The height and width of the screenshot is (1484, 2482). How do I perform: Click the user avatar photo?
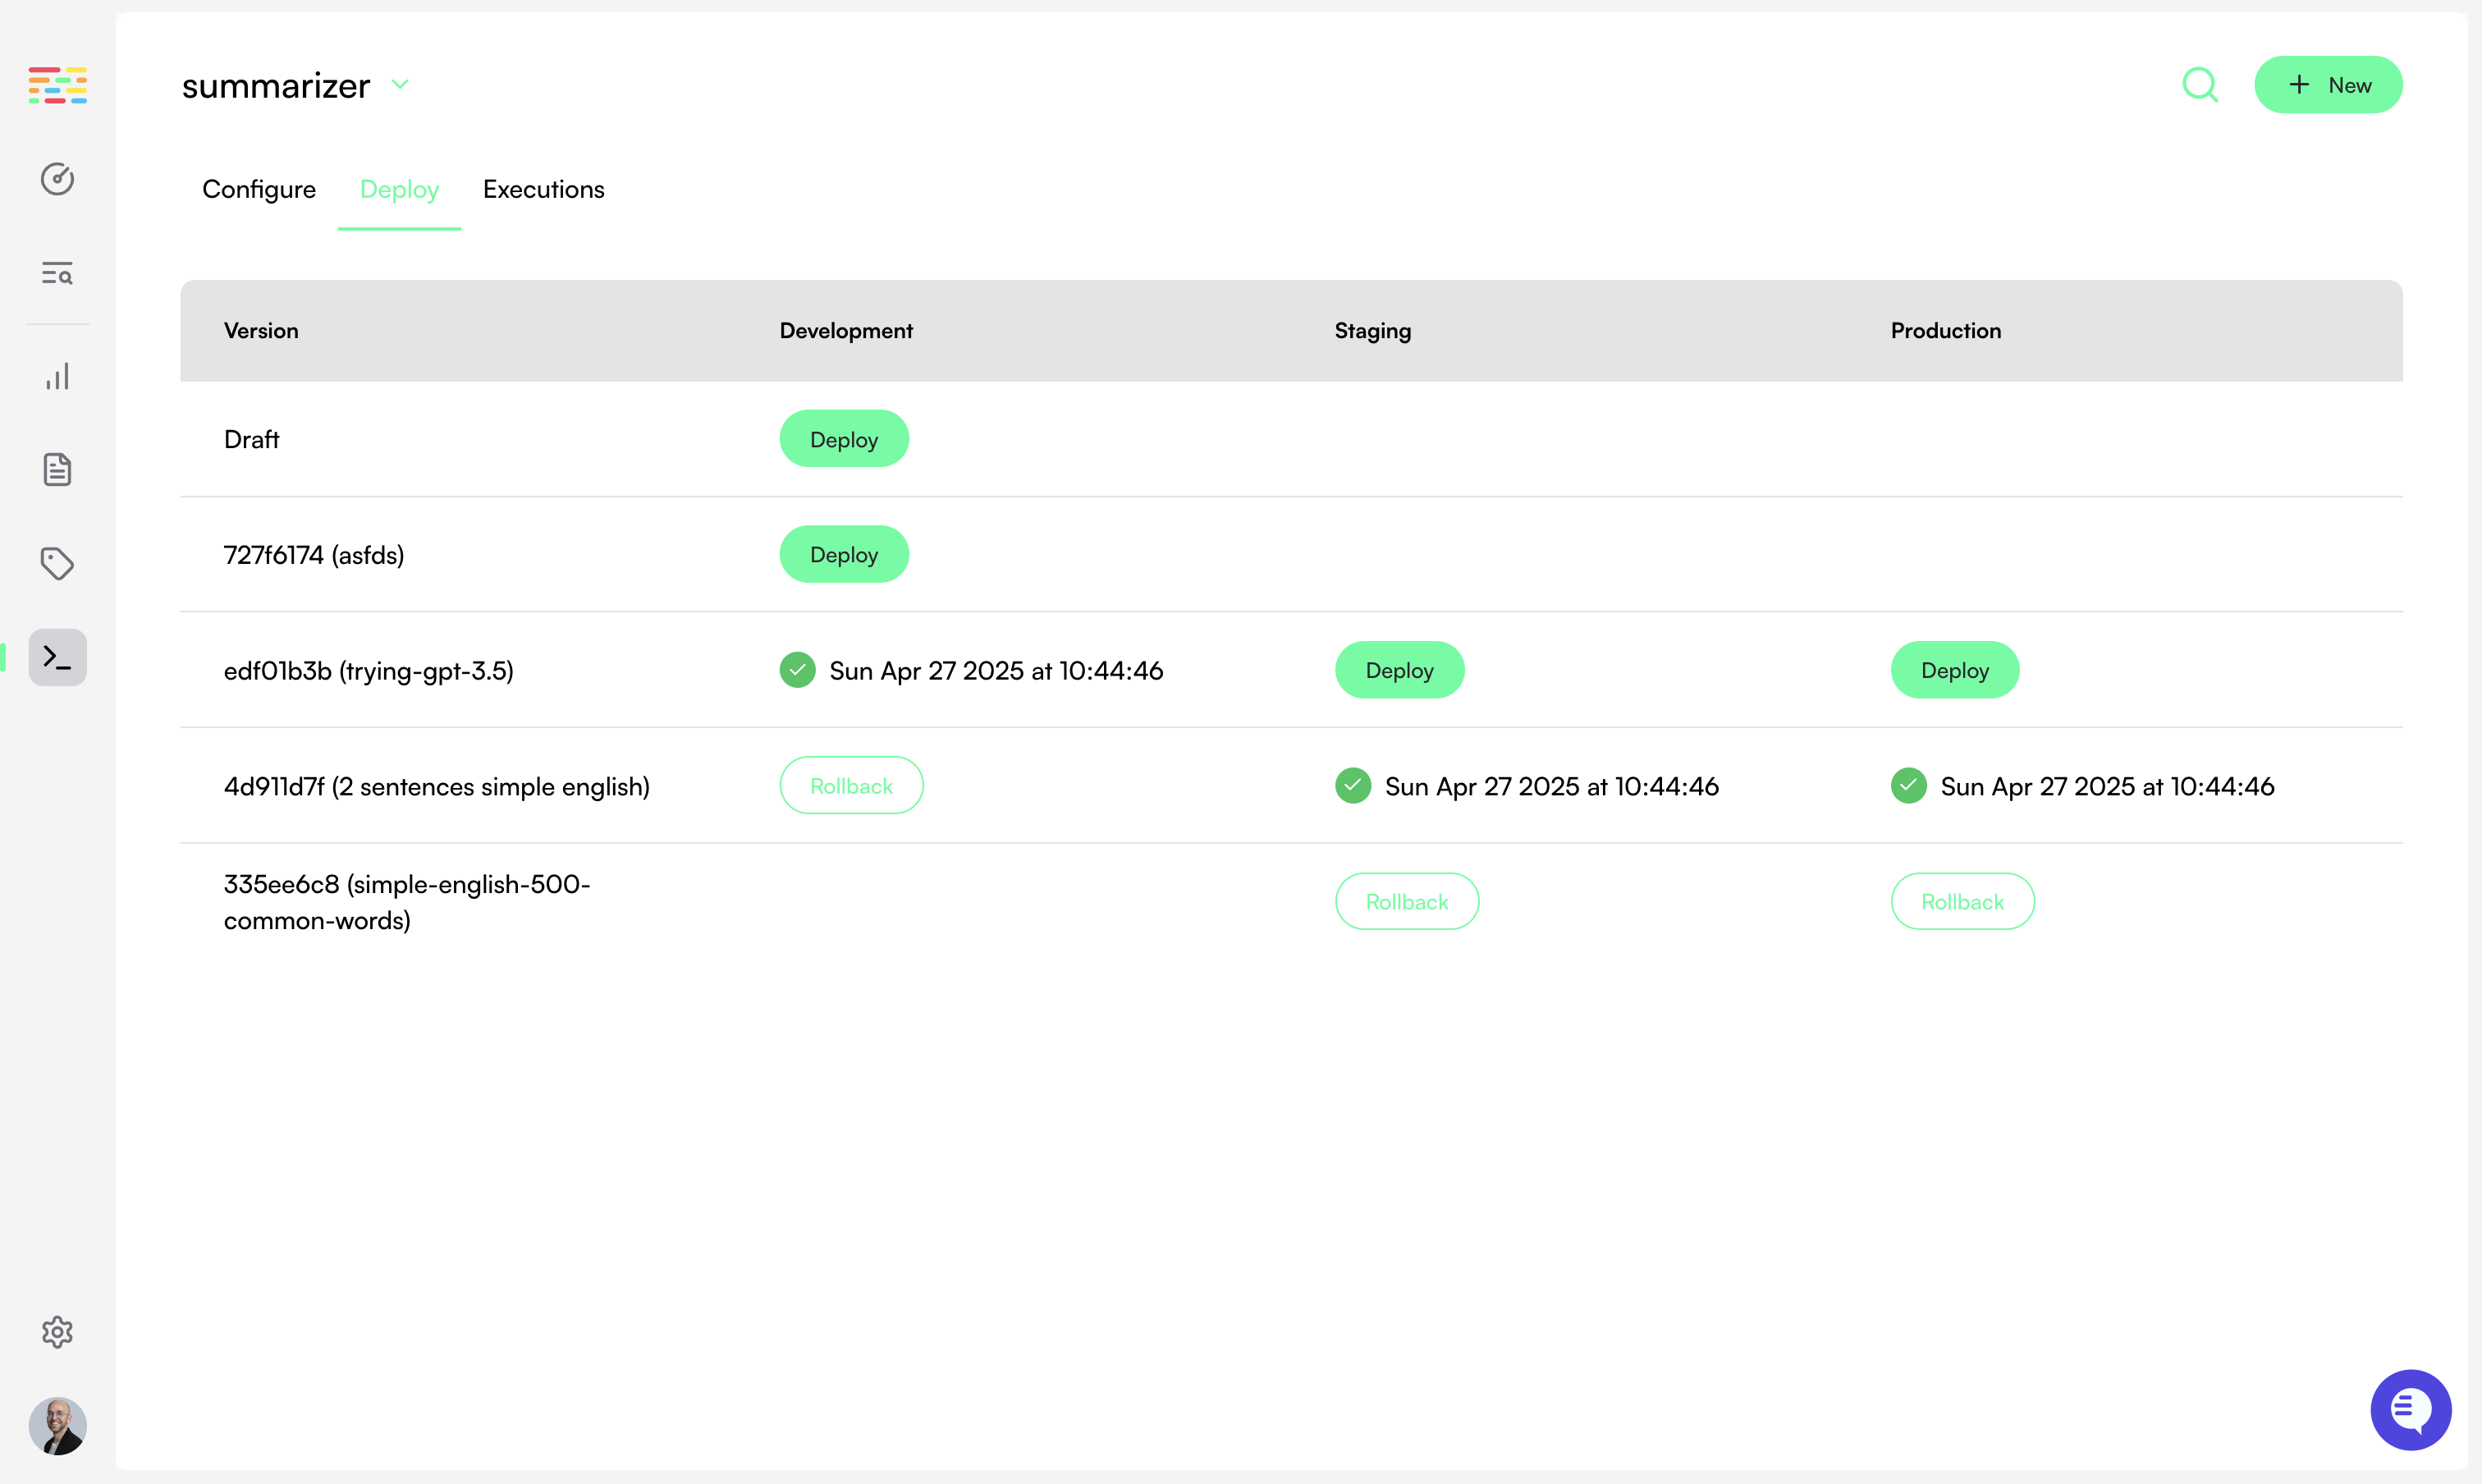point(57,1425)
